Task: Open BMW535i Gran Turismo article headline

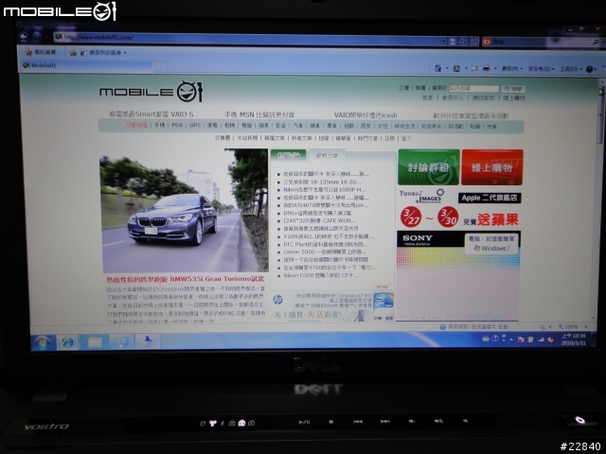Action: pos(186,279)
